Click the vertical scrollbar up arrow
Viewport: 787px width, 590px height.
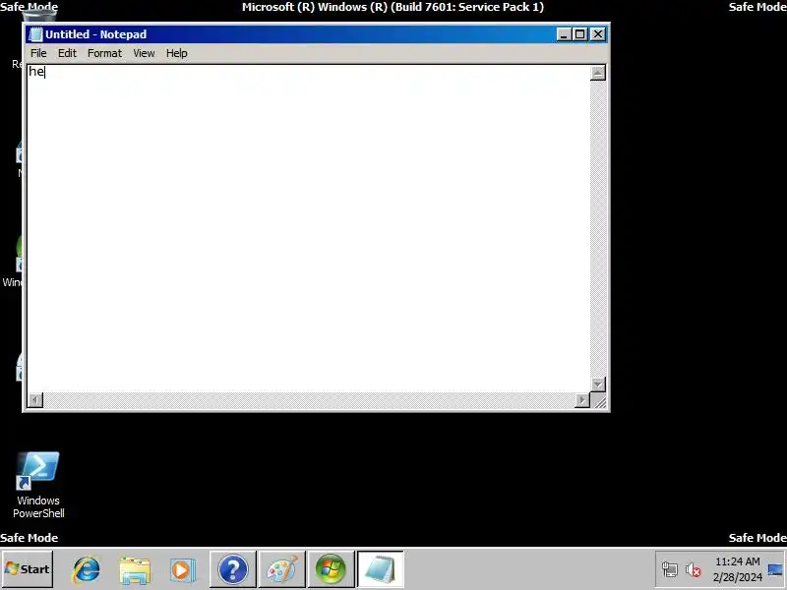[x=598, y=73]
